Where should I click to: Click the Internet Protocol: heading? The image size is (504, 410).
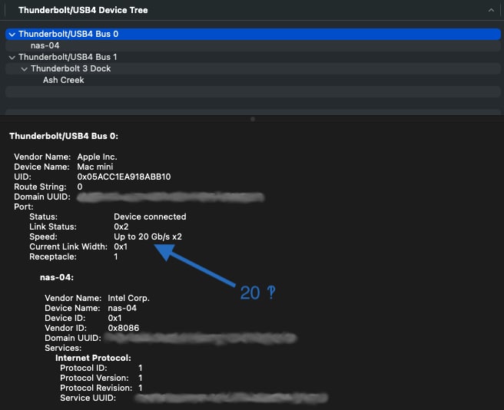click(93, 358)
